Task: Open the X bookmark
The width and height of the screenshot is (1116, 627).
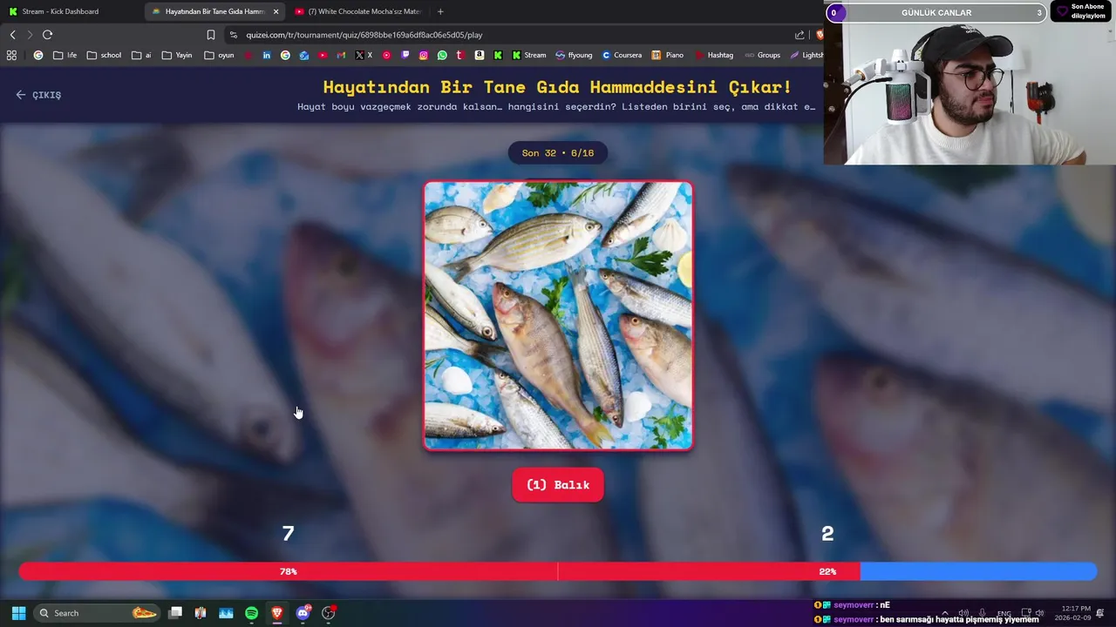Action: (x=364, y=55)
